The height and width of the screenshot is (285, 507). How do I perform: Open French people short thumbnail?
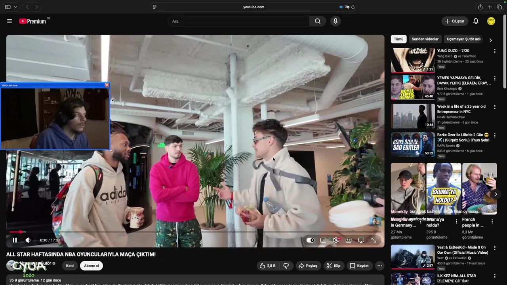(479, 189)
